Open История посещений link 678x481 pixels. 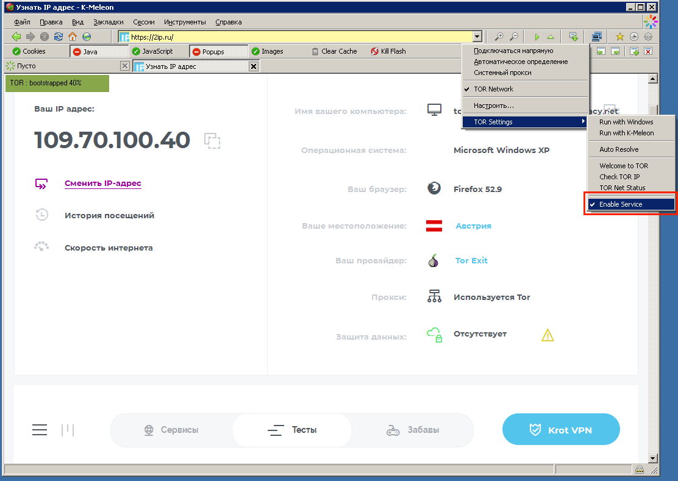109,215
